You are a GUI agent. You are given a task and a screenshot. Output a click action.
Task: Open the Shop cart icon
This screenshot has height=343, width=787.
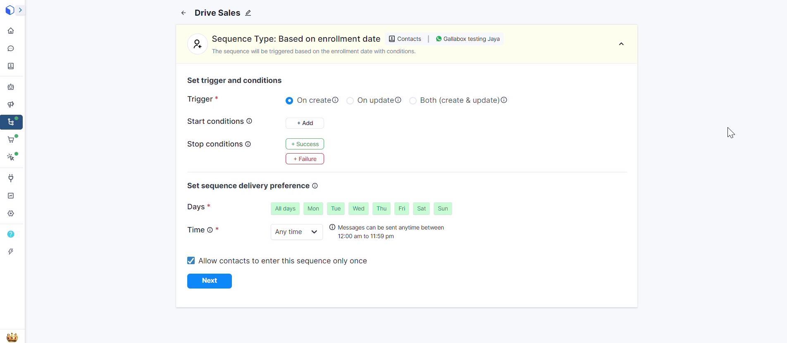pyautogui.click(x=11, y=140)
